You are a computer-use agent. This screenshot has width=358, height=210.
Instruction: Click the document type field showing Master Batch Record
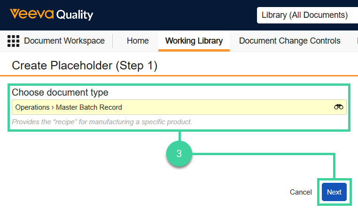[x=179, y=107]
